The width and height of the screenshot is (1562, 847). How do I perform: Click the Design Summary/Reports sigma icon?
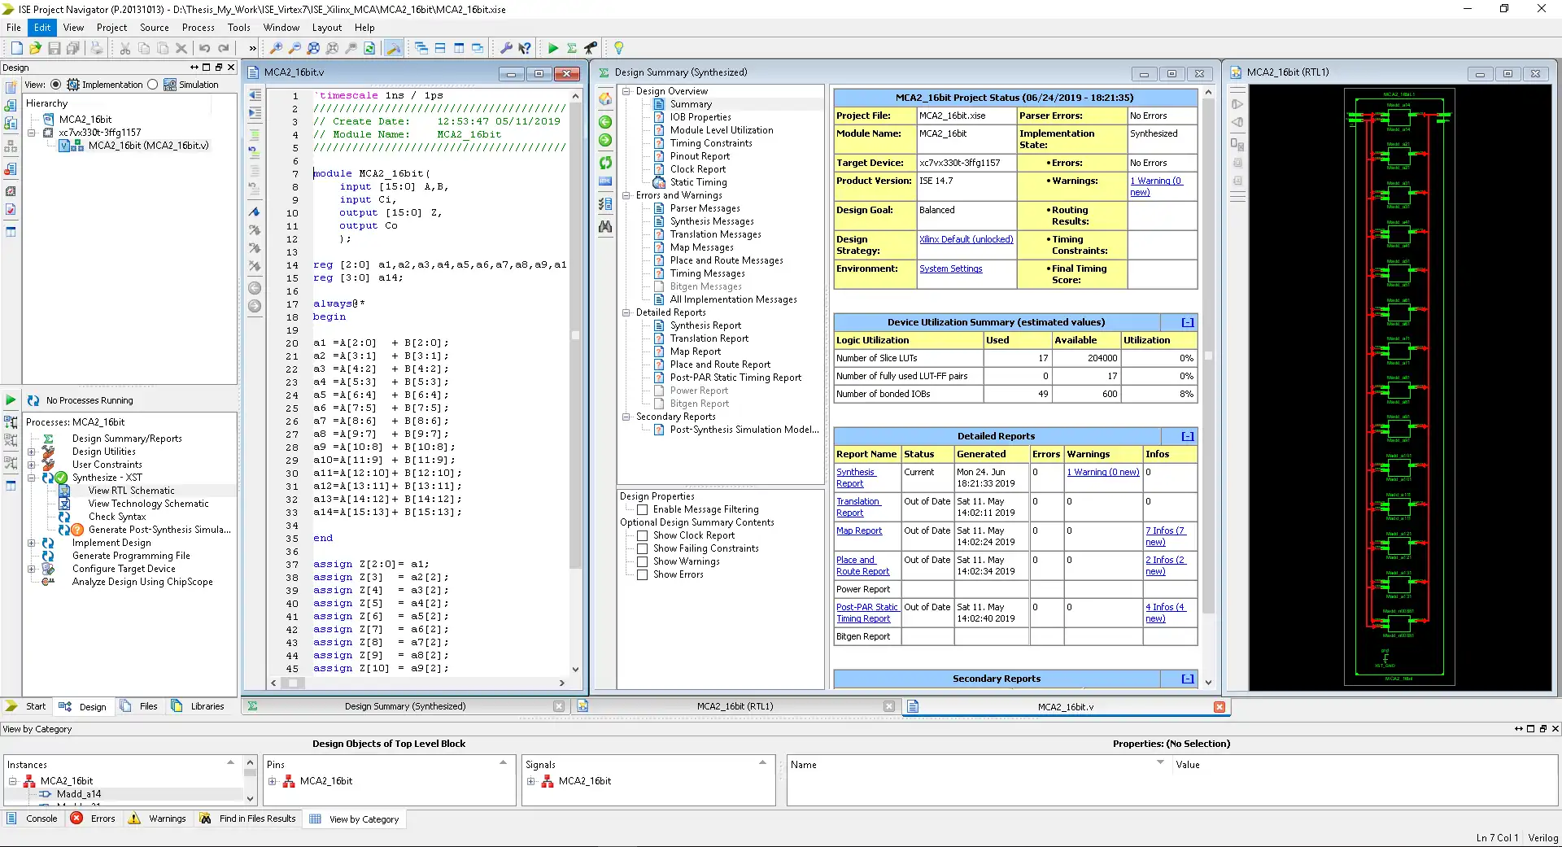pos(48,439)
